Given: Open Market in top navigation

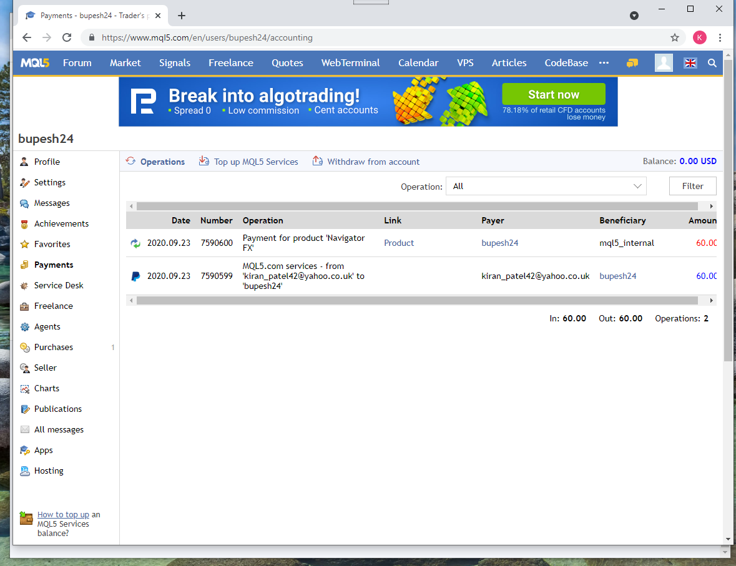Looking at the screenshot, I should (x=125, y=63).
